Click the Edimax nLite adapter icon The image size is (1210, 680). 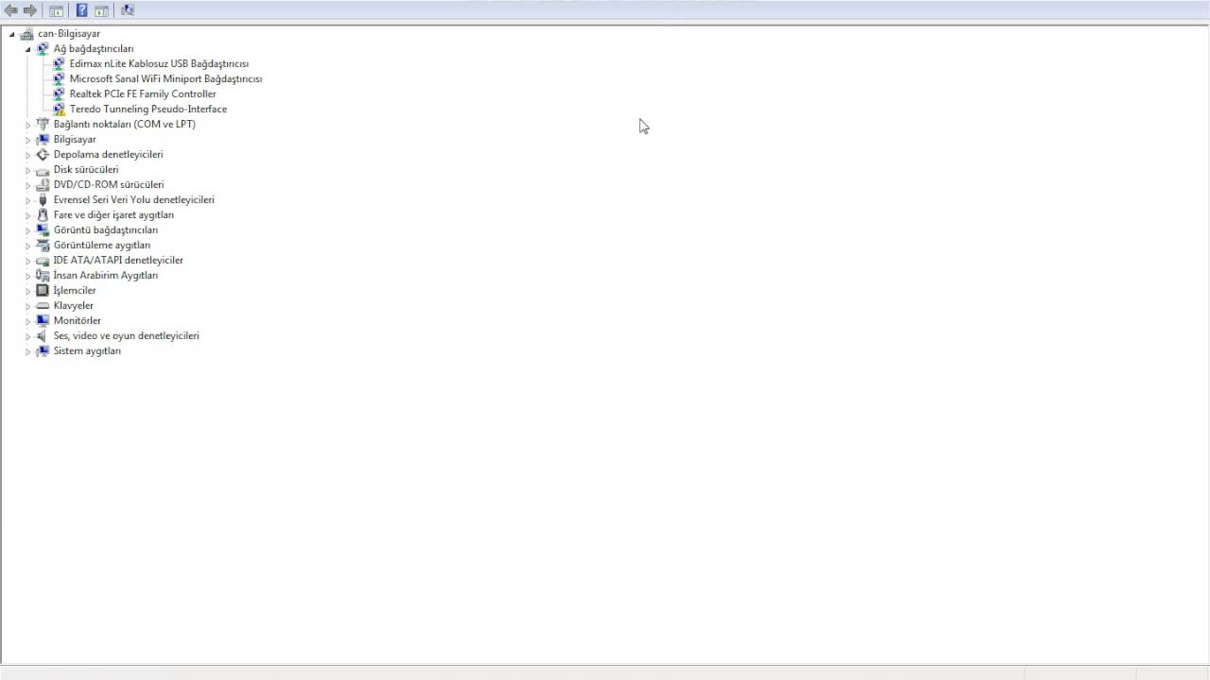coord(59,64)
